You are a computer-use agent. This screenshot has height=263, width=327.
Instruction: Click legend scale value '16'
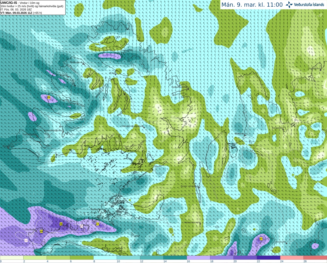pyautogui.click(x=188, y=261)
